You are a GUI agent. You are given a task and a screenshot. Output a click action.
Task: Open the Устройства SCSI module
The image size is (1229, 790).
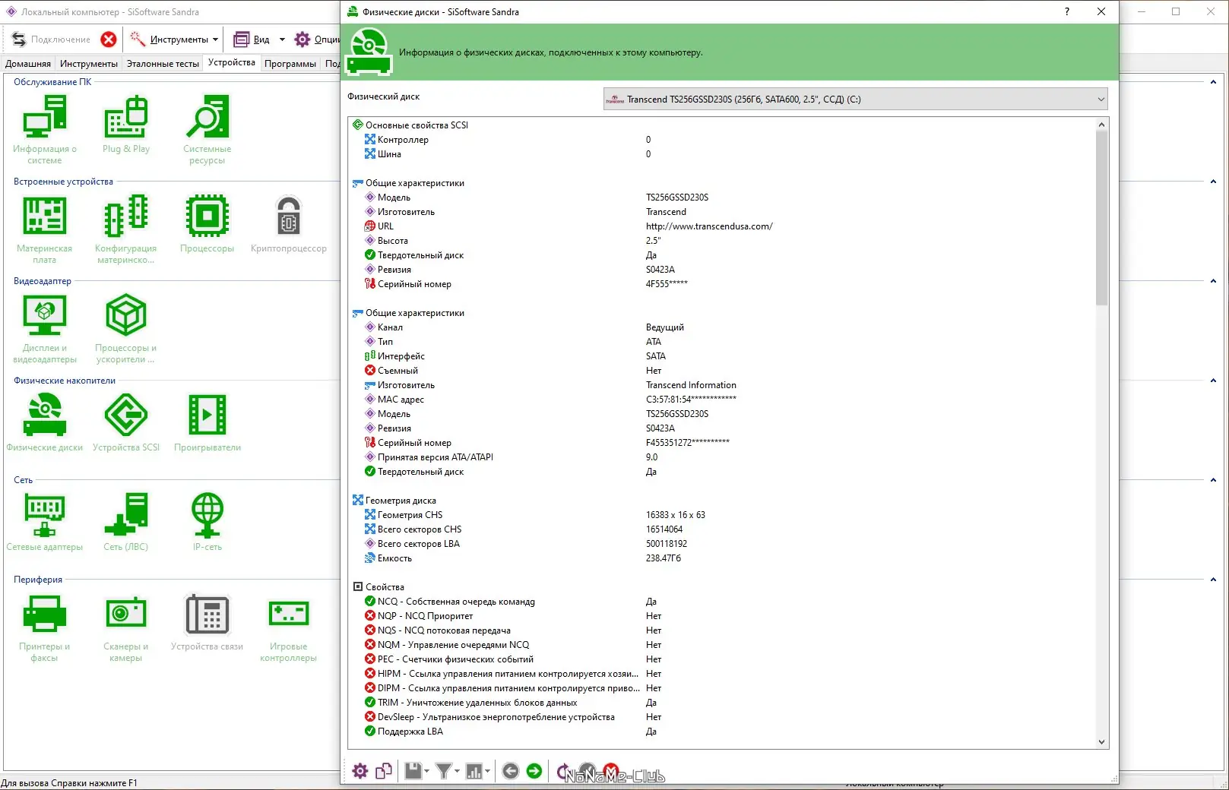click(x=126, y=422)
